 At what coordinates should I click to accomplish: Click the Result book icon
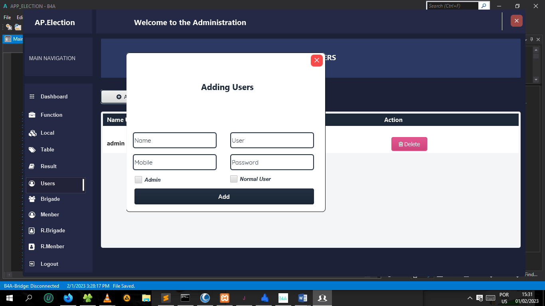pyautogui.click(x=32, y=166)
